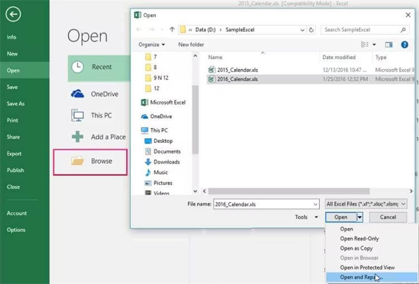Image resolution: width=419 pixels, height=284 pixels.
Task: Open dialog help question mark icon
Action: tap(404, 45)
